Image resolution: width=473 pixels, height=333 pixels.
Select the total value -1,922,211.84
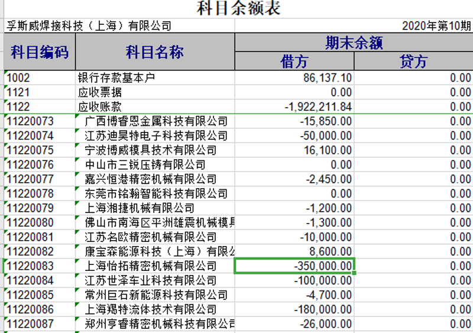(294, 107)
